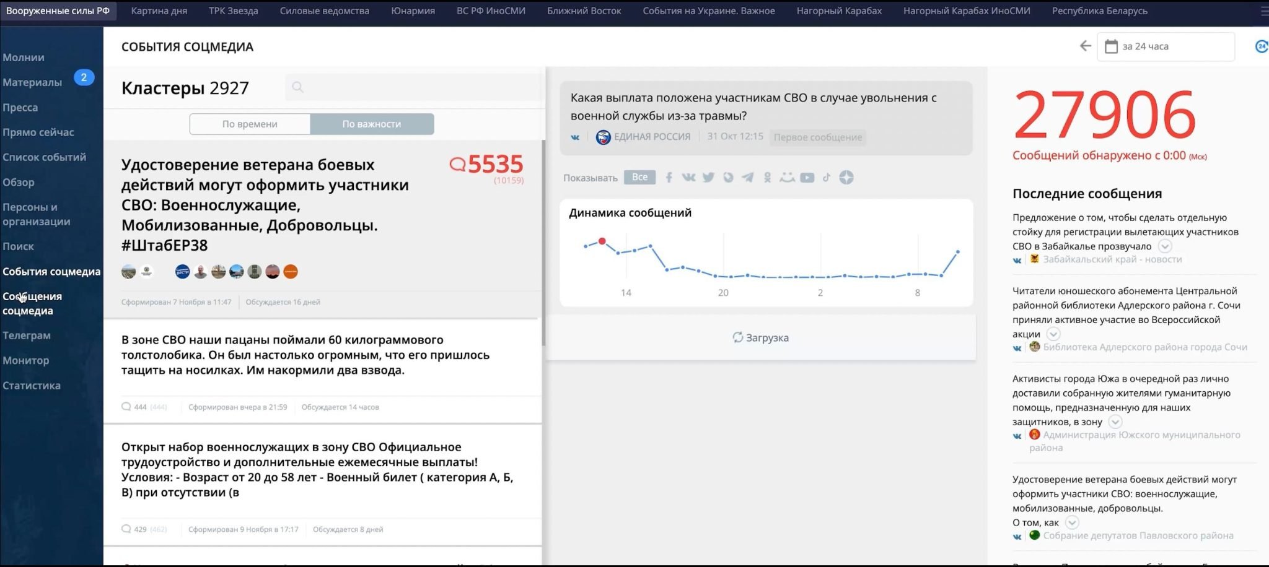The image size is (1269, 567).
Task: Click the "Первое сообщение" button
Action: [x=817, y=137]
